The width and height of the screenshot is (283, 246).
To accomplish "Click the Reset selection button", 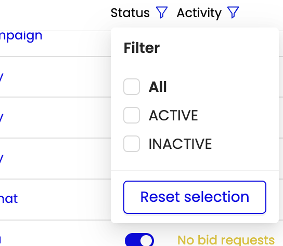I will [195, 197].
